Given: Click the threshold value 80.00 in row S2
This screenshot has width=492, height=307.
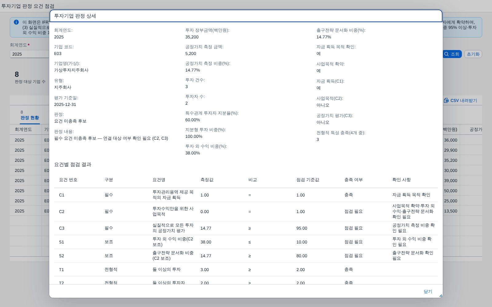Looking at the screenshot, I should (x=302, y=256).
